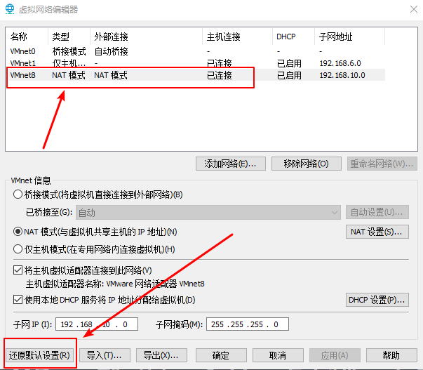
Task: Select NAT 模式 radio button
Action: point(18,232)
